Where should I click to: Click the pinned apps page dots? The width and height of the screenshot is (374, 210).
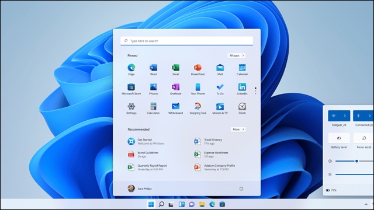click(x=255, y=91)
